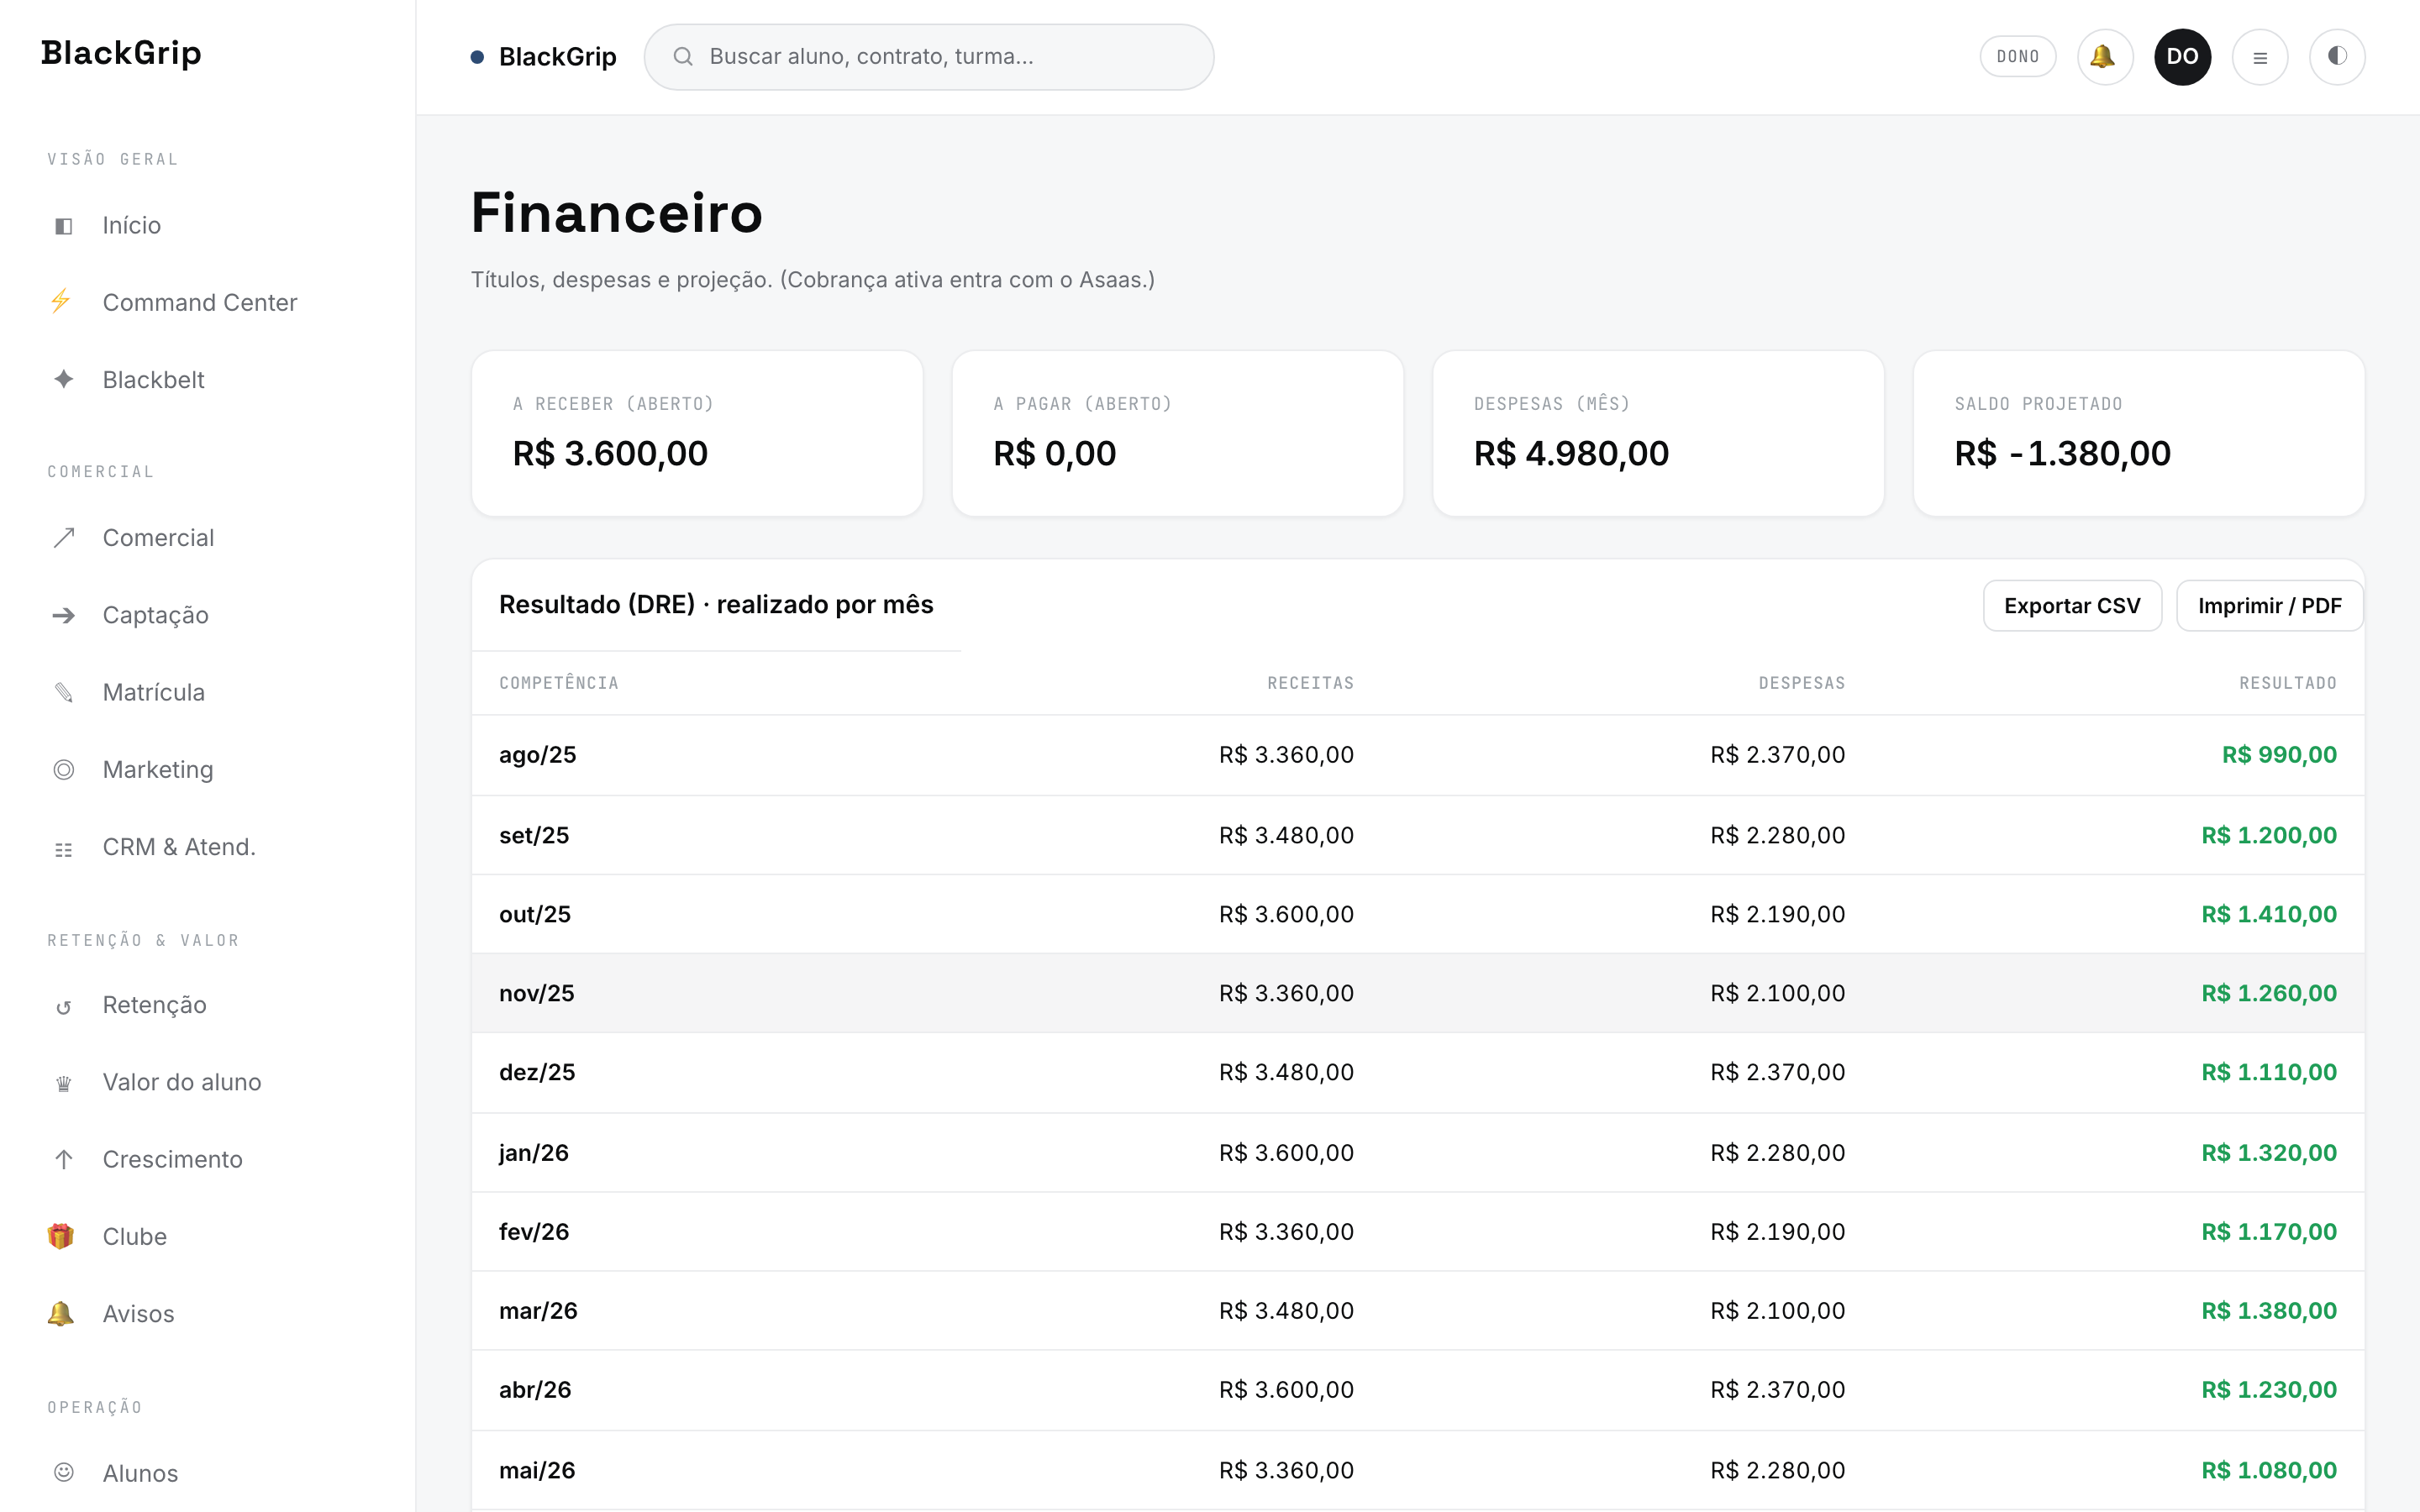Viewport: 2420px width, 1512px height.
Task: Open Avisos from the sidebar
Action: click(208, 1314)
